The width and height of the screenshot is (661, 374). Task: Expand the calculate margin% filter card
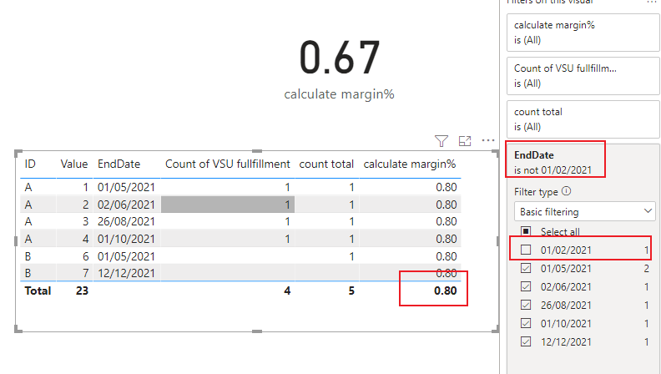click(x=583, y=33)
